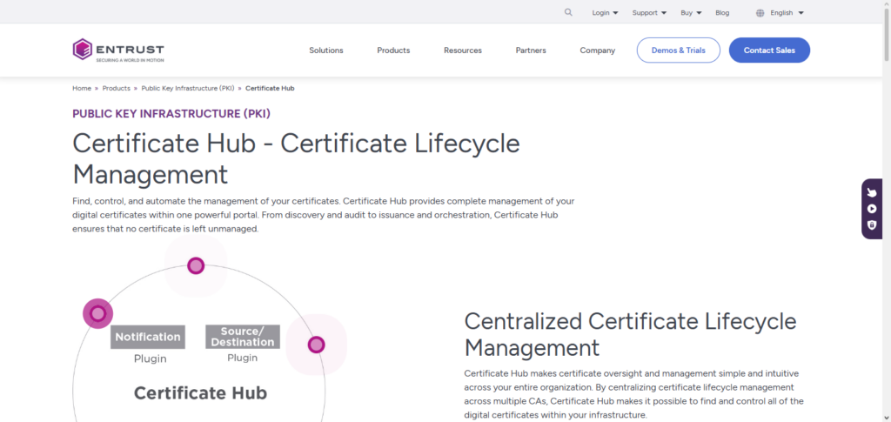The image size is (891, 422).
Task: Open Public Key Infrastructure (PKI) breadcrumb
Action: click(188, 88)
